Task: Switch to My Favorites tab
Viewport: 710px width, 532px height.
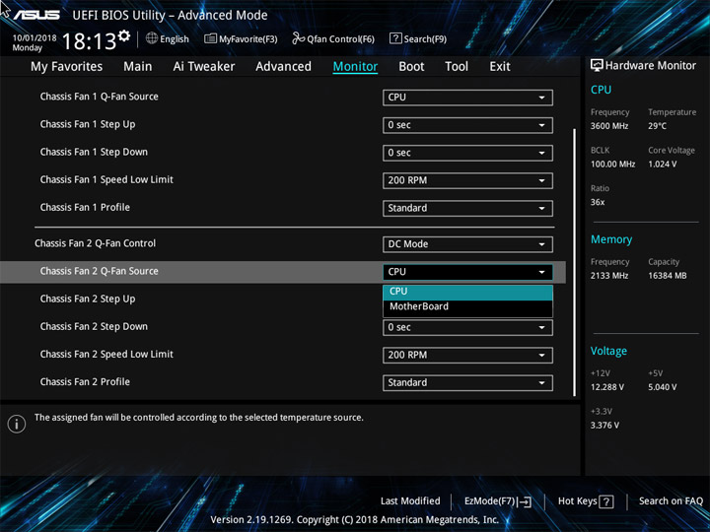Action: point(67,67)
